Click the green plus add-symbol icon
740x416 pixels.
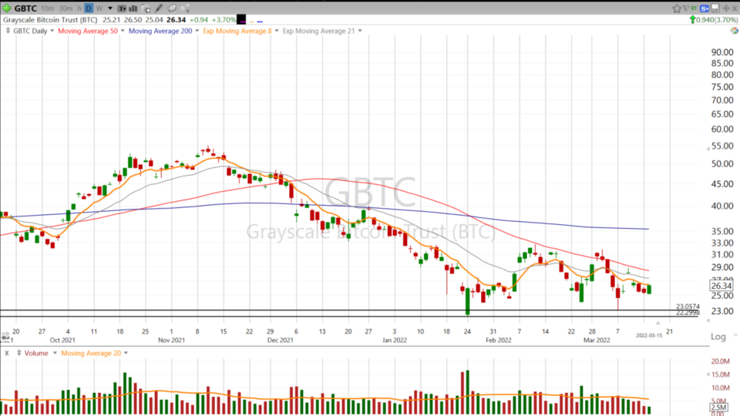click(x=8, y=8)
